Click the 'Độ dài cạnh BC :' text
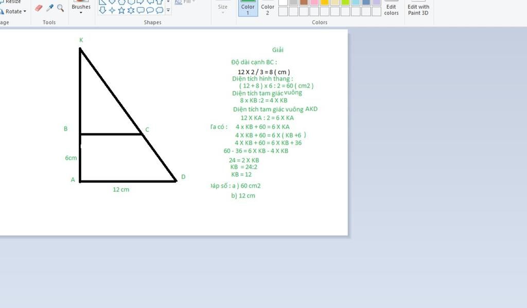The image size is (527, 308). pyautogui.click(x=254, y=62)
